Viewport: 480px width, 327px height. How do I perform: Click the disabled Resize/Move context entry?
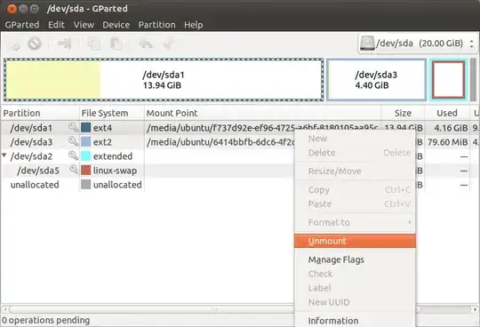pos(355,171)
